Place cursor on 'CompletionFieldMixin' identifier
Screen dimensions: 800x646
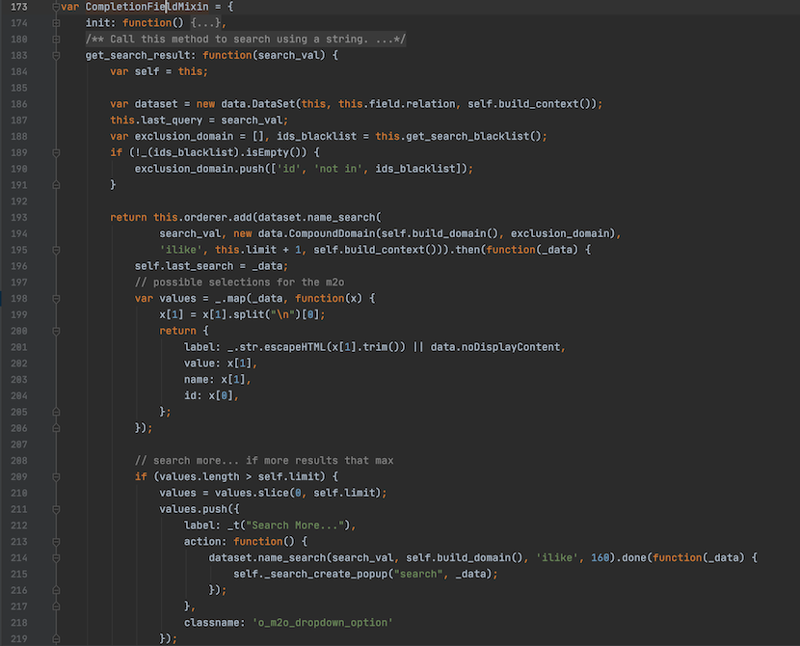[147, 7]
